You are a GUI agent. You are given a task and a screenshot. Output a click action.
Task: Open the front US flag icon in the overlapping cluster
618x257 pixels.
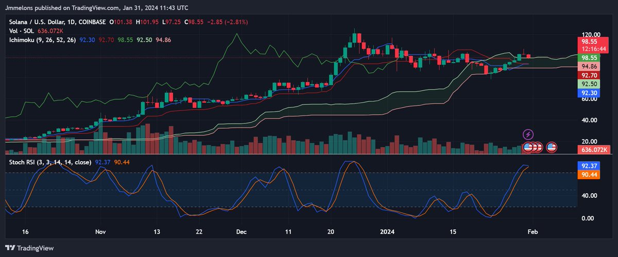pyautogui.click(x=528, y=147)
